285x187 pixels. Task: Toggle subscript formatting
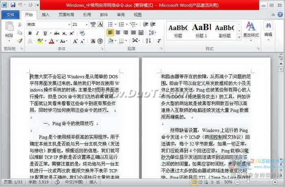click(x=64, y=33)
